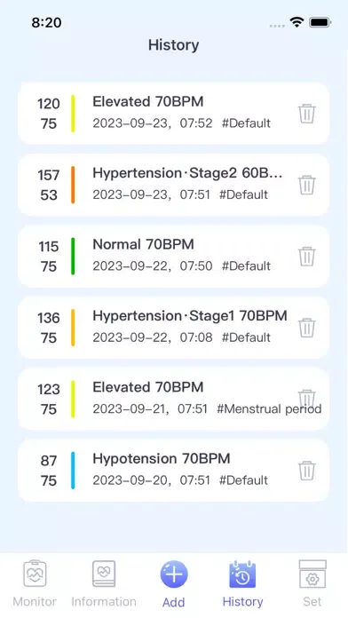Delete the Hypertension Stage2 157/53 entry
Image resolution: width=348 pixels, height=618 pixels.
click(306, 185)
